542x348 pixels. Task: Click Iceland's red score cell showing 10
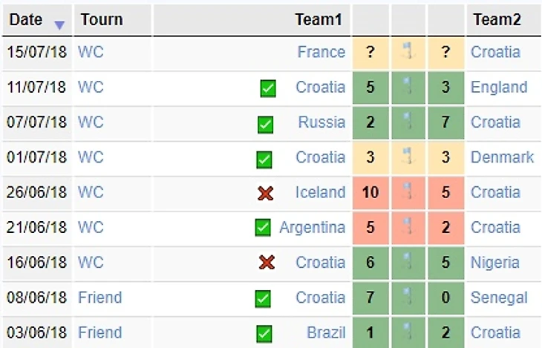tap(370, 193)
